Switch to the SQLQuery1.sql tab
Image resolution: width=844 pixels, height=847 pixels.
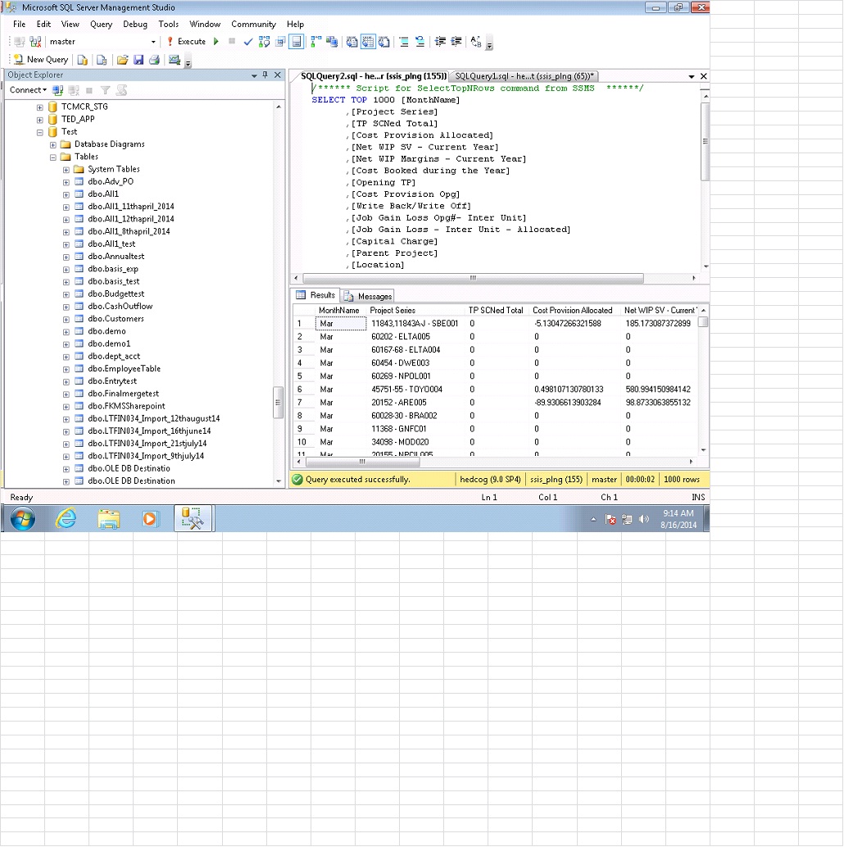(524, 76)
